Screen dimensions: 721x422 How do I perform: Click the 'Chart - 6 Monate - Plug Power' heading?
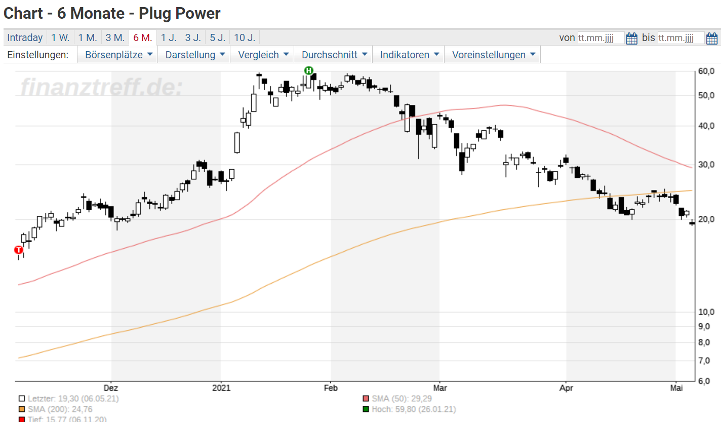tap(112, 13)
